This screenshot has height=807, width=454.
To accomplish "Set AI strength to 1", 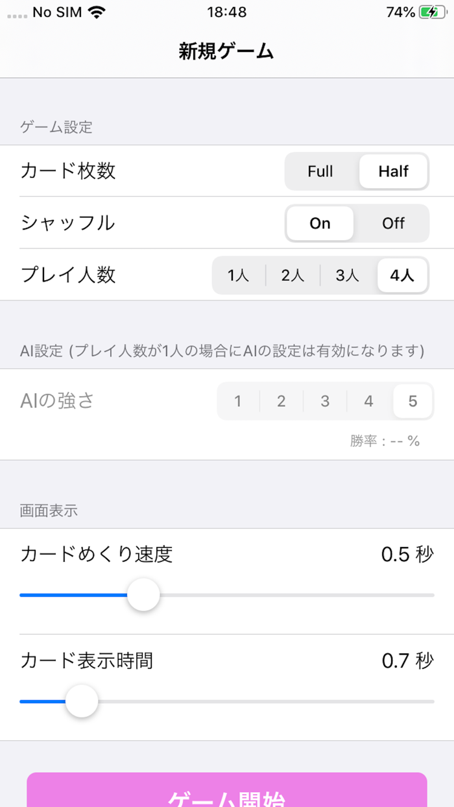I will 237,401.
